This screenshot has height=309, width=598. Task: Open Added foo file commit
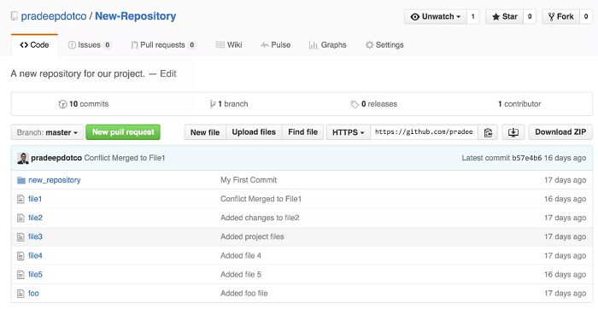(244, 294)
